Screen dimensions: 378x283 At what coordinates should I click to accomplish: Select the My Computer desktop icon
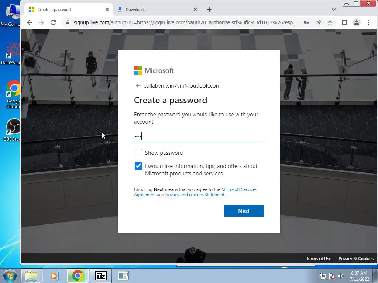[x=10, y=15]
